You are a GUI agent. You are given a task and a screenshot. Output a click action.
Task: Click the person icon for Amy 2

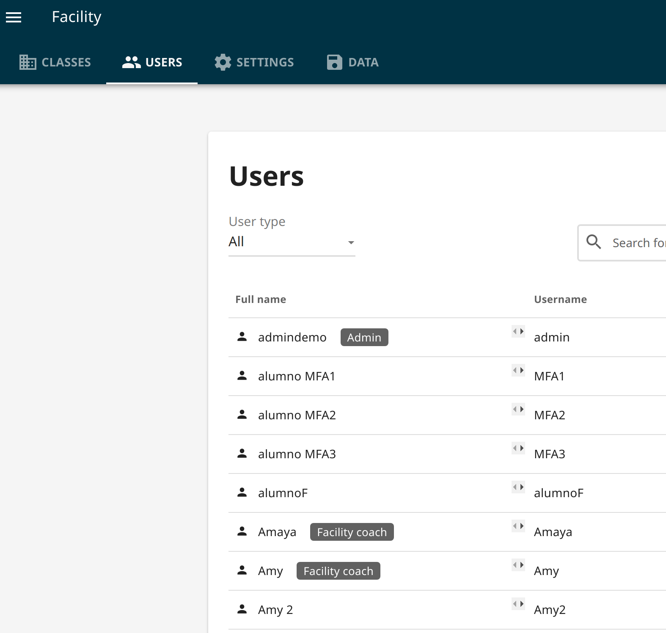click(242, 609)
